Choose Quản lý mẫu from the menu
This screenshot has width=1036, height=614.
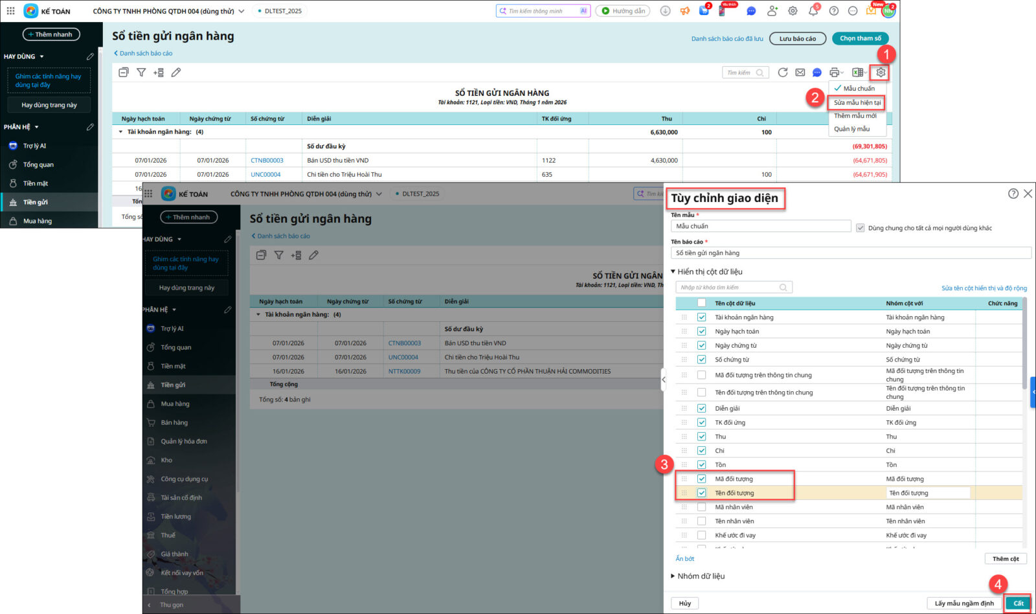coord(851,129)
